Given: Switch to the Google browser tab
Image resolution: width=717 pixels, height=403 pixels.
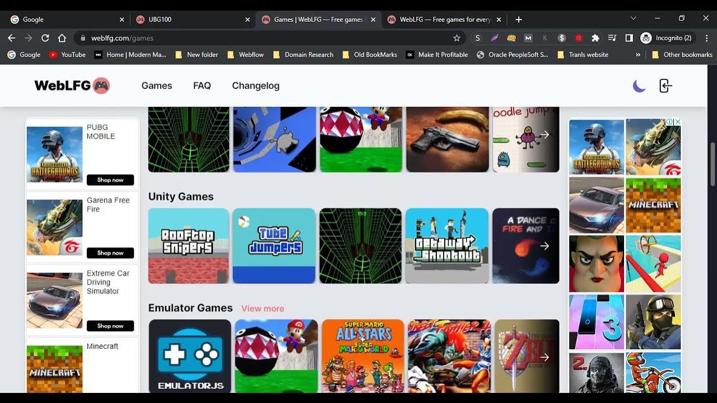Looking at the screenshot, I should click(66, 20).
